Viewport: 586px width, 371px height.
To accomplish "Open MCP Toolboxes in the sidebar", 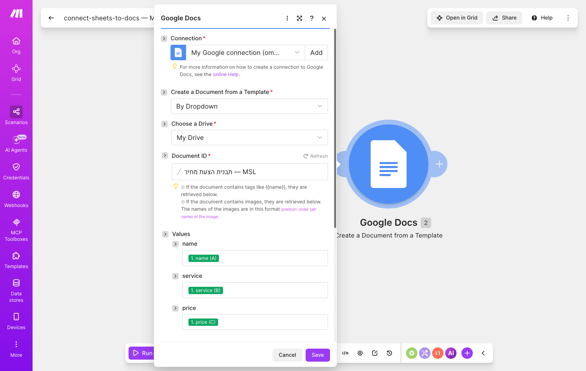I will pyautogui.click(x=16, y=229).
